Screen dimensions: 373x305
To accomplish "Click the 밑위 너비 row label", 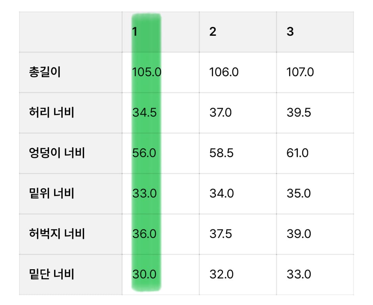I will pyautogui.click(x=51, y=193).
